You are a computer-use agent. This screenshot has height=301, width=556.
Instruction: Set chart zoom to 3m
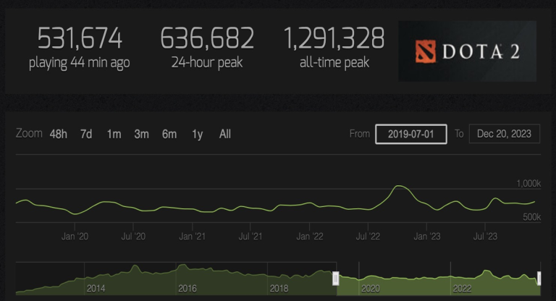(x=141, y=134)
